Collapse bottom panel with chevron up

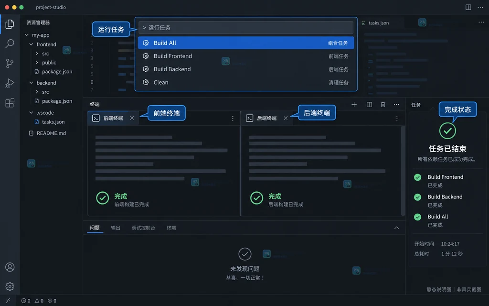pos(396,228)
